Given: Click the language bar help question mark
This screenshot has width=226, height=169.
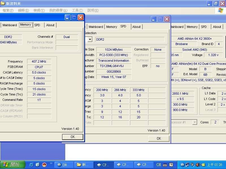Looking at the screenshot, I should tap(171, 165).
